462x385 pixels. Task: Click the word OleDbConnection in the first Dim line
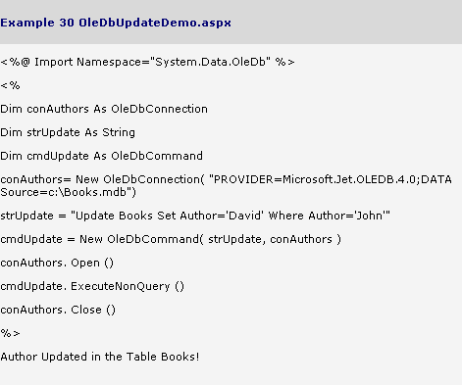pos(159,109)
